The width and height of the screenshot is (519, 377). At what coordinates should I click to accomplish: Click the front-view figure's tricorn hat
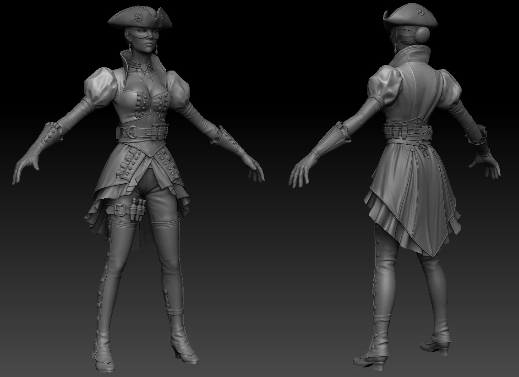point(136,19)
